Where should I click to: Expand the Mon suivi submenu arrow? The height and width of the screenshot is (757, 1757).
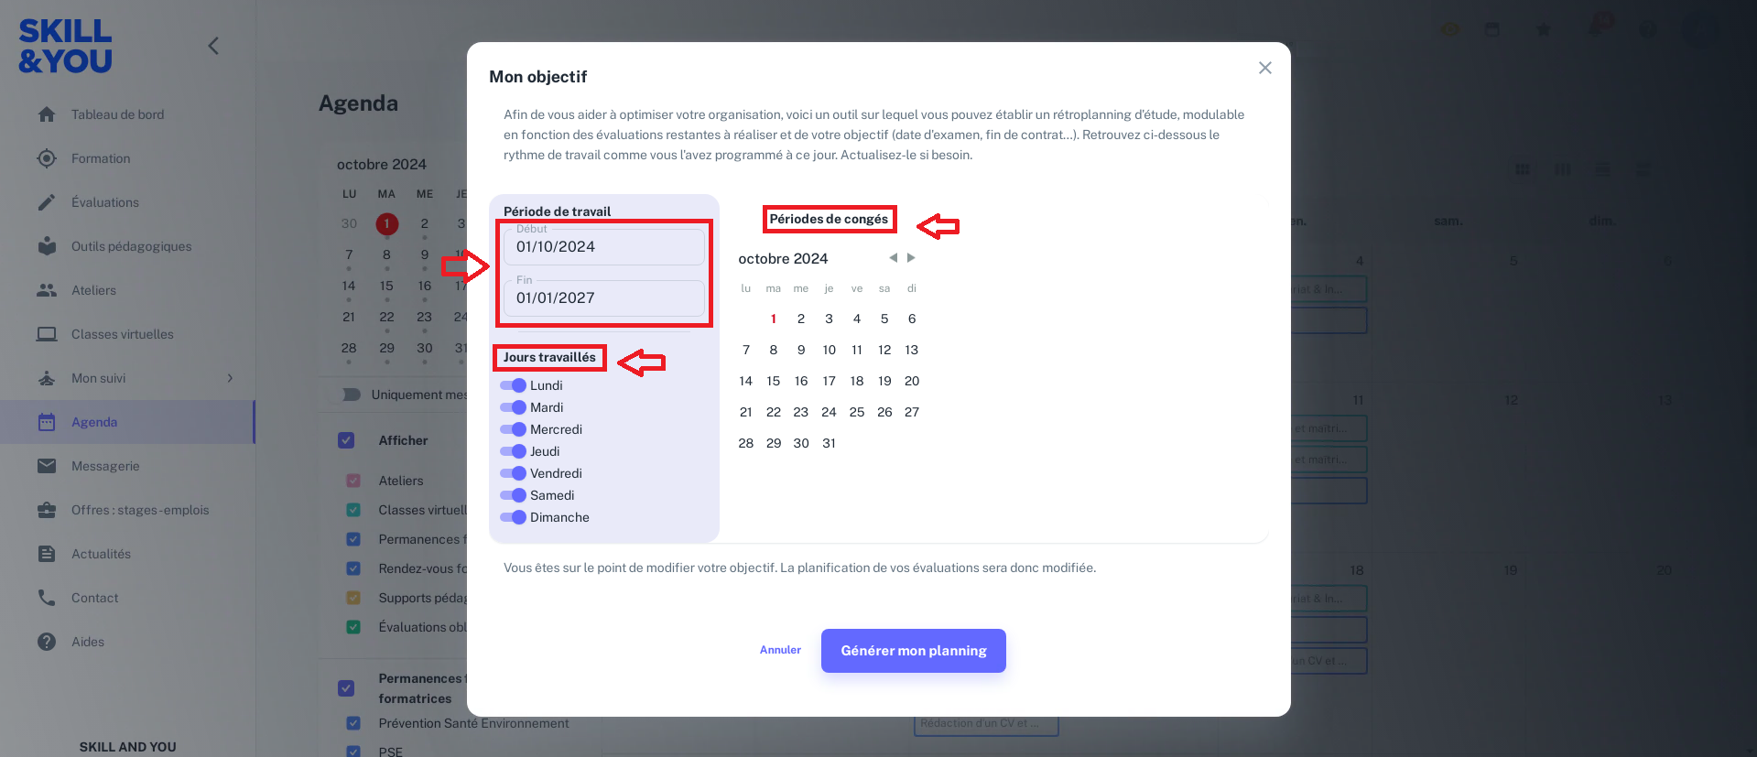coord(230,378)
